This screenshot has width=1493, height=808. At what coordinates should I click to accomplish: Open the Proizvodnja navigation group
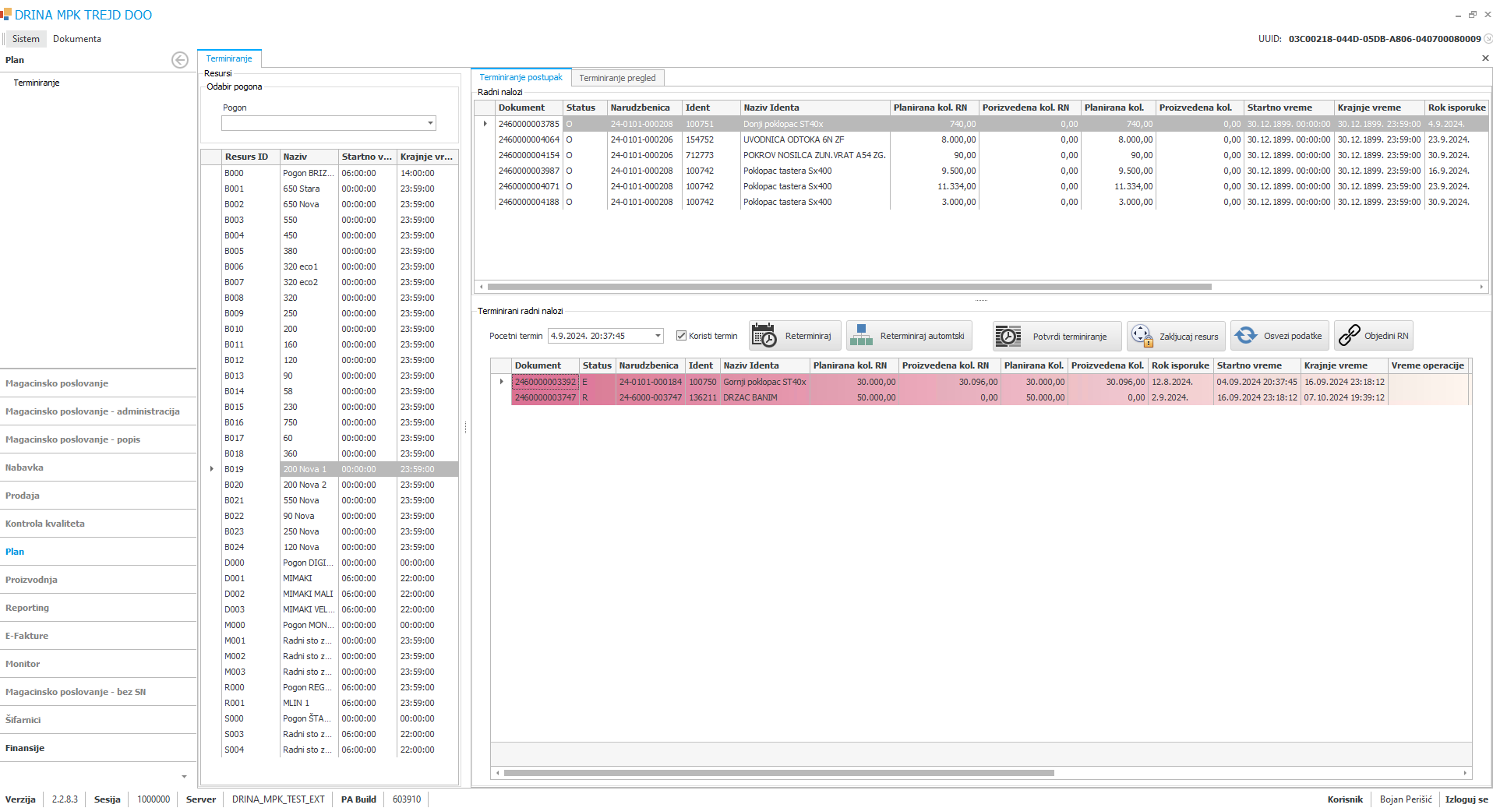pyautogui.click(x=31, y=580)
